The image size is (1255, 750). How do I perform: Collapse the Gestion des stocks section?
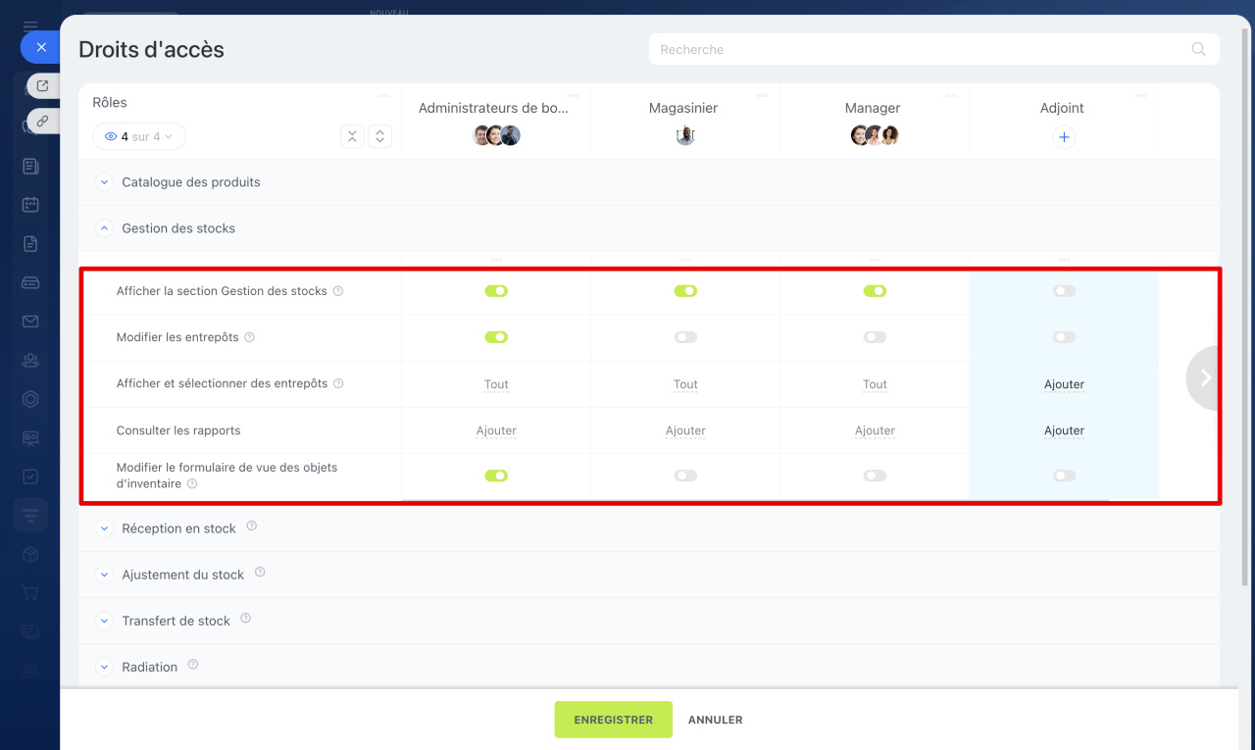point(105,228)
